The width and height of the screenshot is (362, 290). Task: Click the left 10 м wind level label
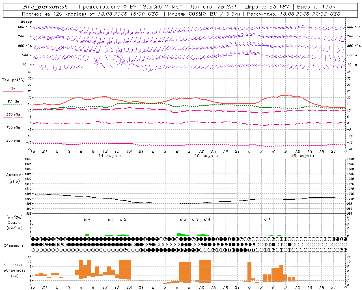(27, 65)
